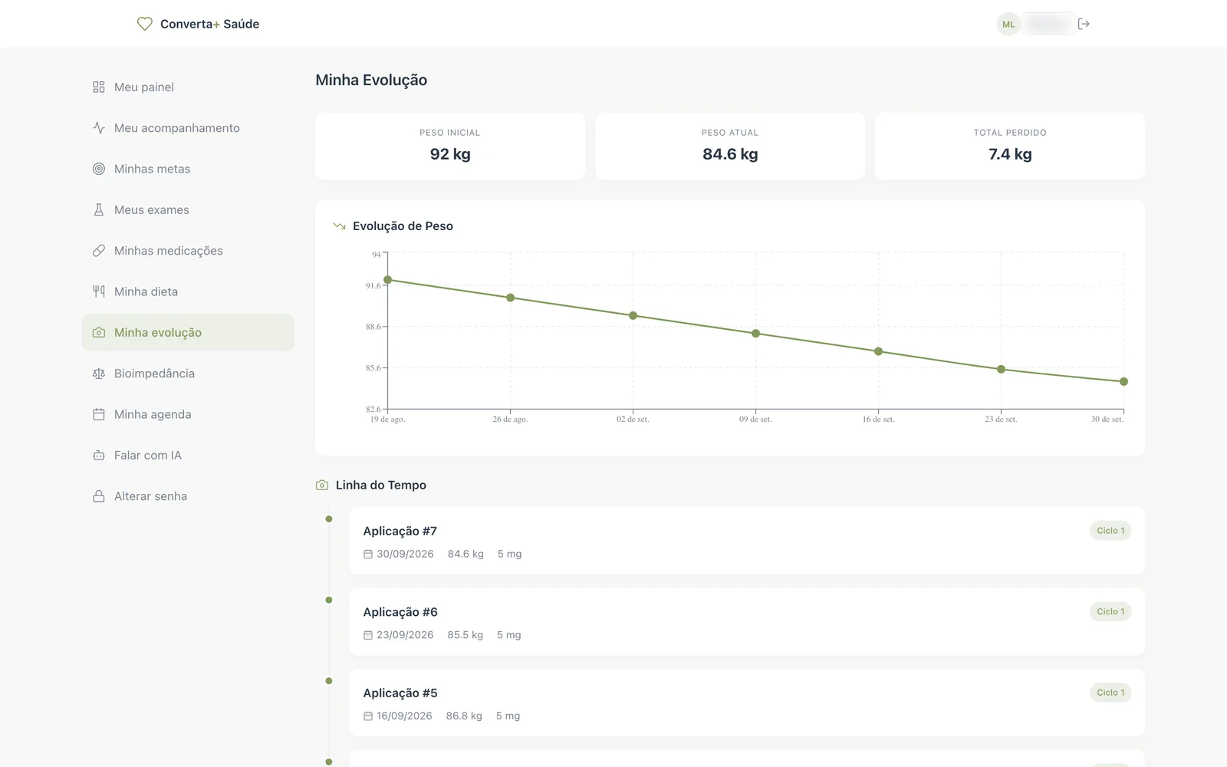
Task: Click the chart point at 19 de ago.
Action: coord(388,280)
